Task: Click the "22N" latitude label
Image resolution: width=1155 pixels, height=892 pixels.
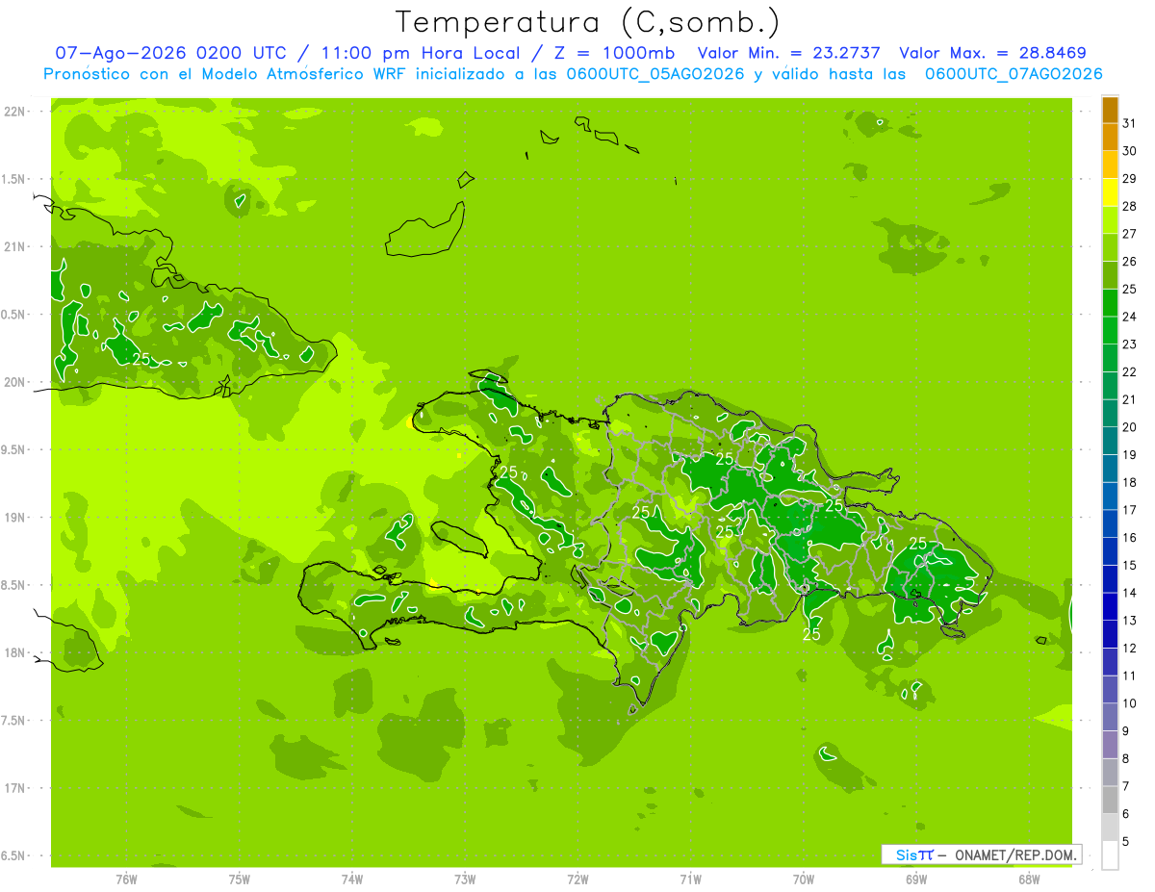Action: pos(14,111)
